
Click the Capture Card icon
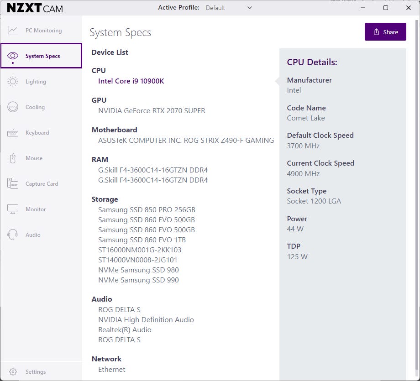[13, 184]
